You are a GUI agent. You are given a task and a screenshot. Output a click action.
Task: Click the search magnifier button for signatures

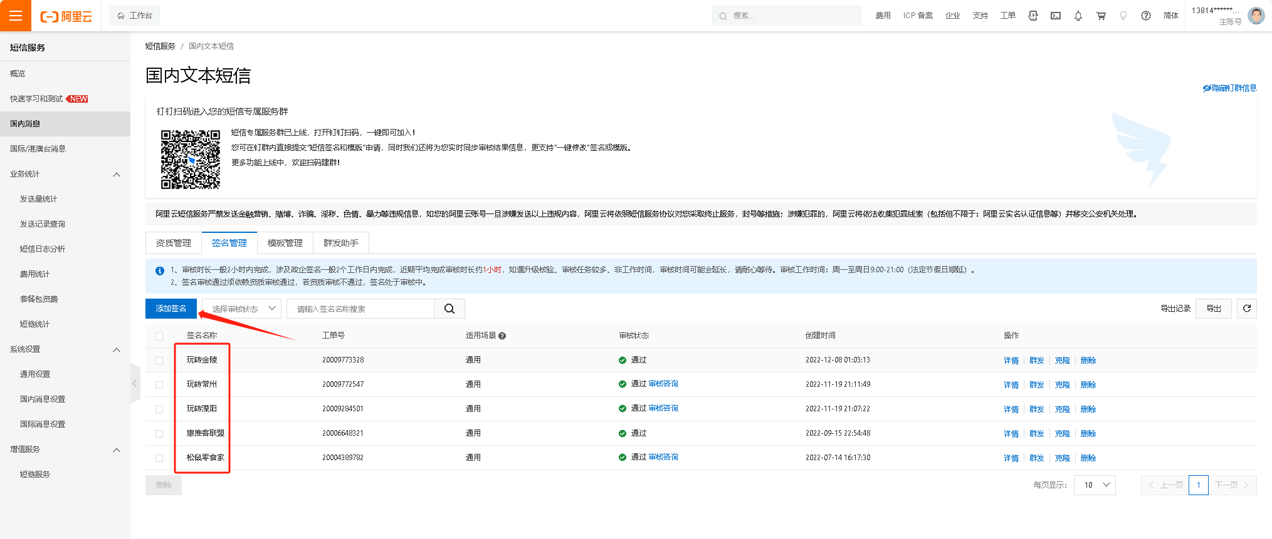point(449,309)
